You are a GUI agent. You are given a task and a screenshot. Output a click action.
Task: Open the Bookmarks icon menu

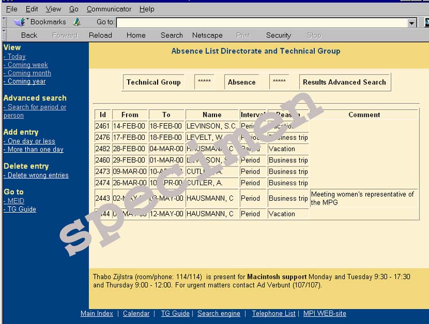(x=20, y=22)
